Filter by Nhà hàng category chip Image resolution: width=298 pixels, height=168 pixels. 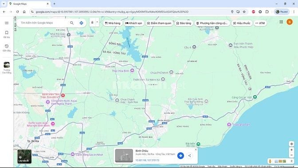click(x=113, y=23)
